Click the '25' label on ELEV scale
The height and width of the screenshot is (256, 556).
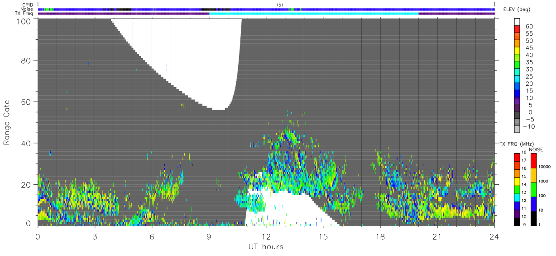point(529,76)
